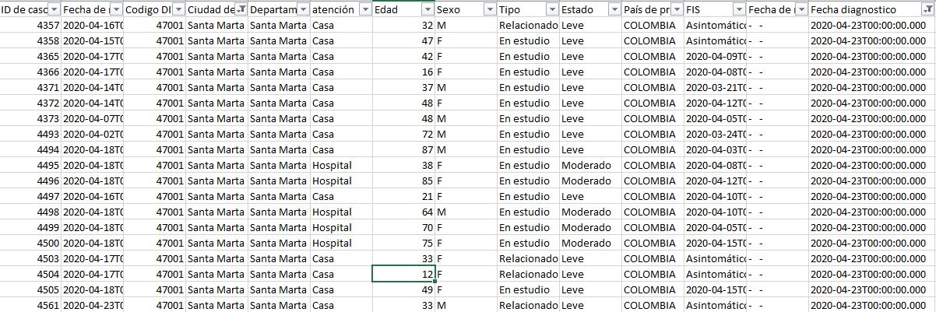This screenshot has width=936, height=312.
Task: Select the Moderado cell for case 4500
Action: (x=590, y=243)
